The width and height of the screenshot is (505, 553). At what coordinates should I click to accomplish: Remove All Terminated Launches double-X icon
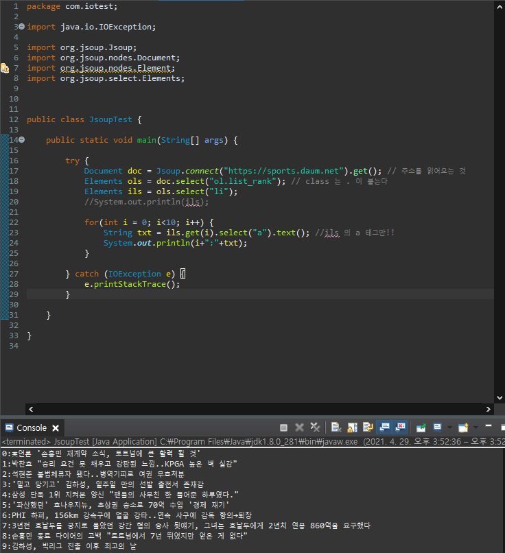315,428
